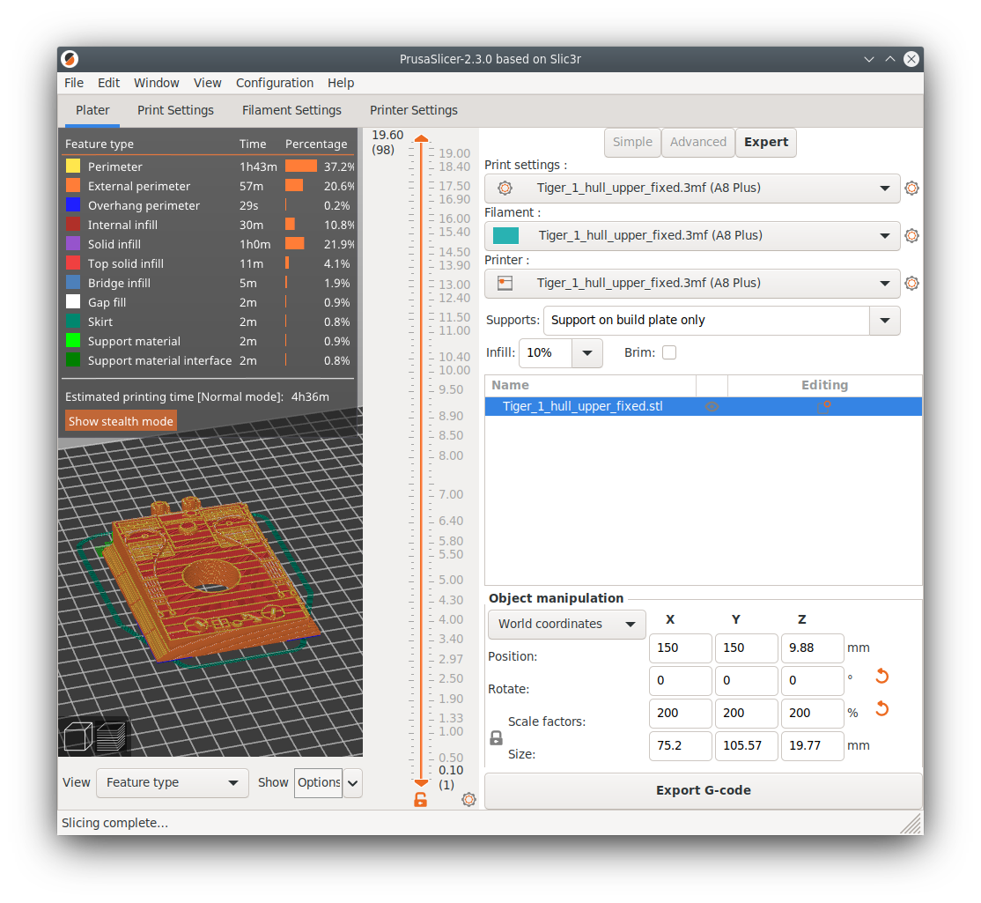Open filament settings via its gear icon
This screenshot has height=903, width=981.
click(911, 235)
